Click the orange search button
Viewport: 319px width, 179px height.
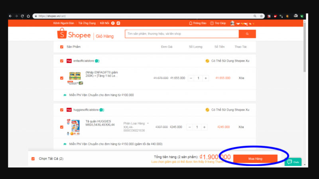(247, 34)
